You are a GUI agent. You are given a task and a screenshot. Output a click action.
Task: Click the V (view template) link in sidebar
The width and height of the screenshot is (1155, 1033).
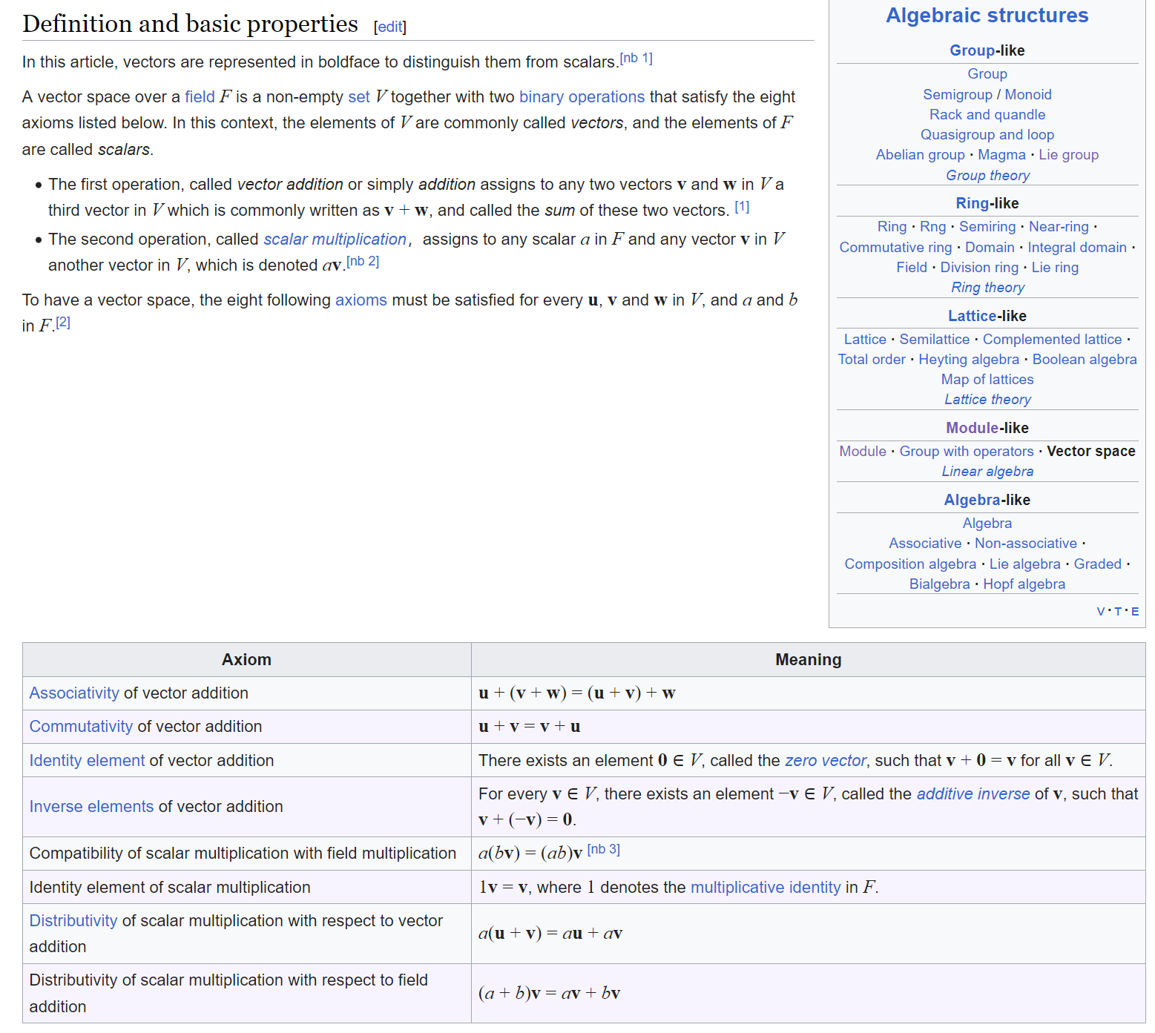1100,612
